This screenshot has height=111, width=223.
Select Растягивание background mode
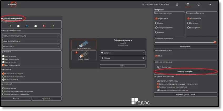(189, 18)
